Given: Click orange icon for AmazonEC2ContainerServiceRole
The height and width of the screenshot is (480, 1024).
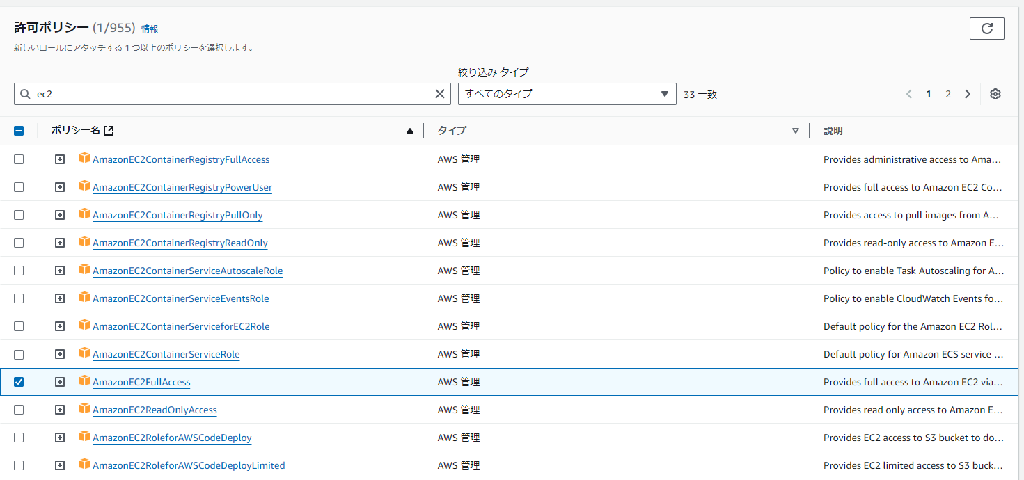Looking at the screenshot, I should 85,353.
